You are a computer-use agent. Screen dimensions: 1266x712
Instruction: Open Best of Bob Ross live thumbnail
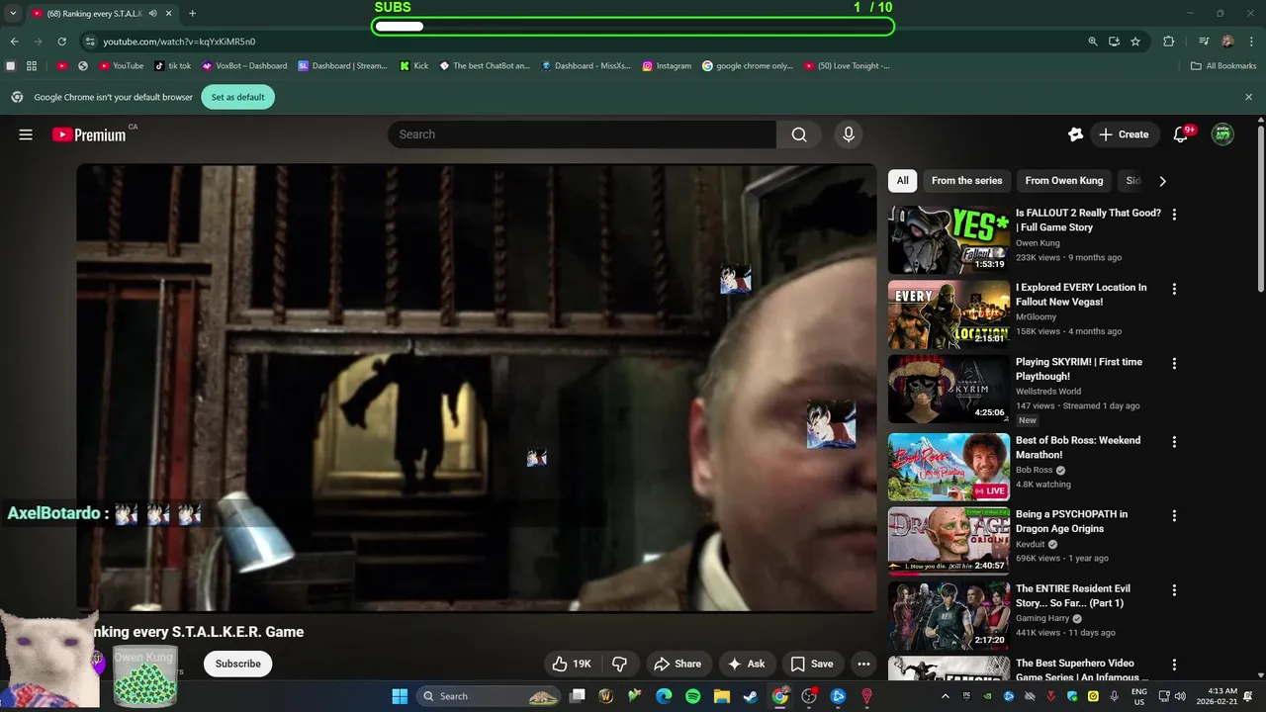point(949,467)
